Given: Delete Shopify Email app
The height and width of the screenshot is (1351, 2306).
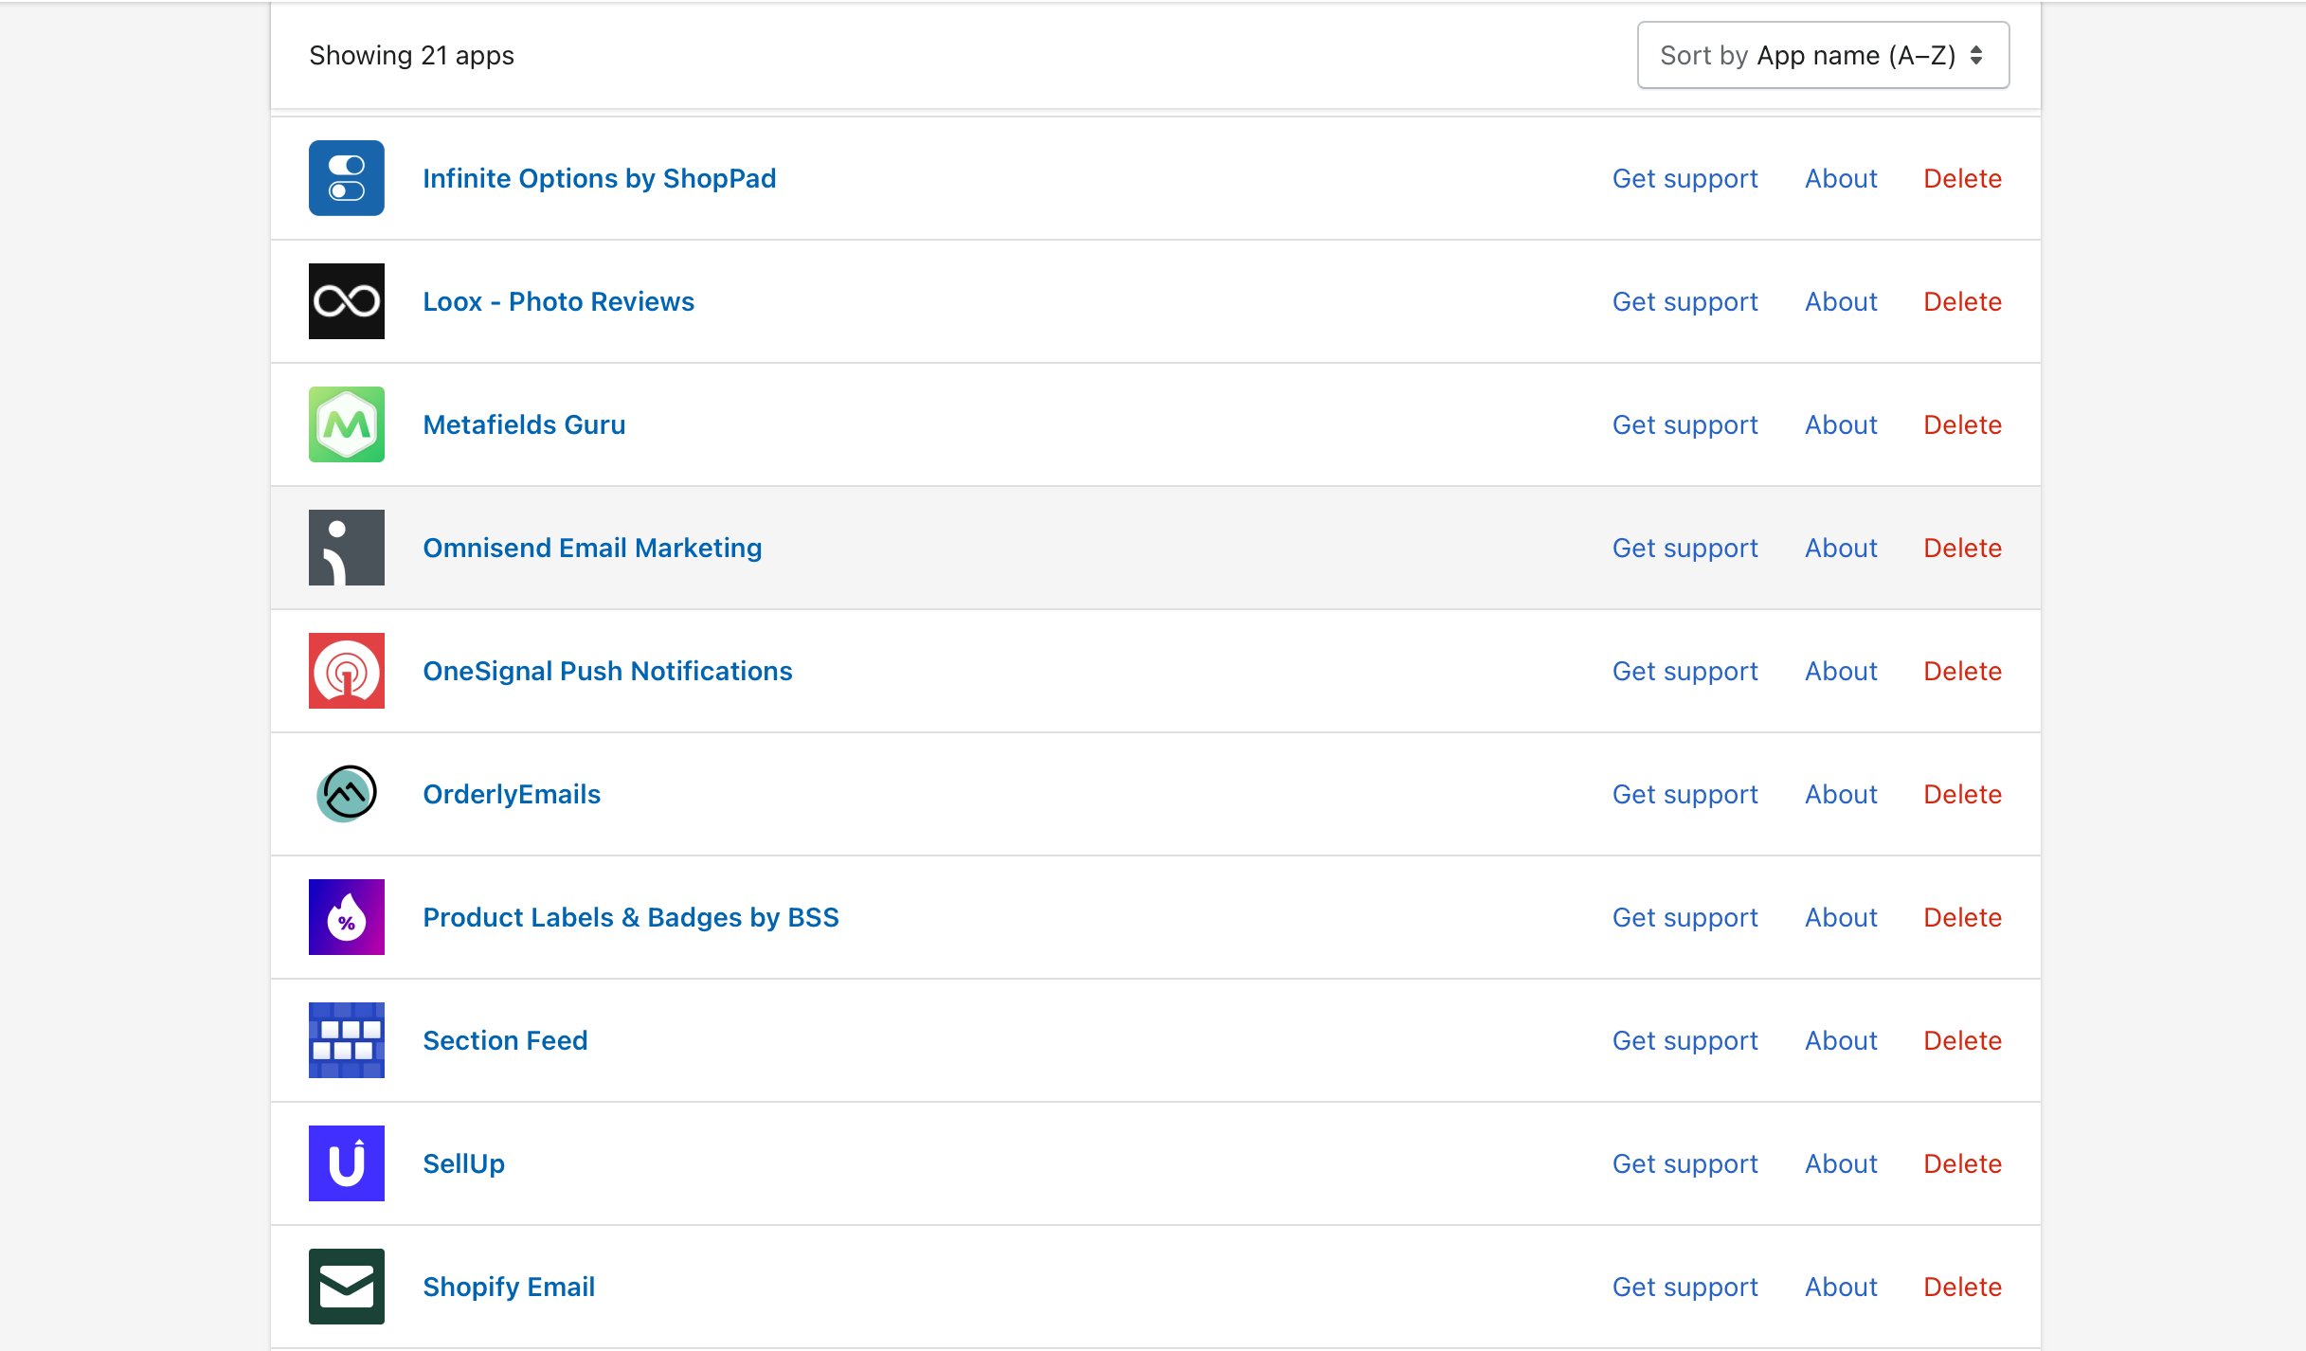Looking at the screenshot, I should 1962,1287.
